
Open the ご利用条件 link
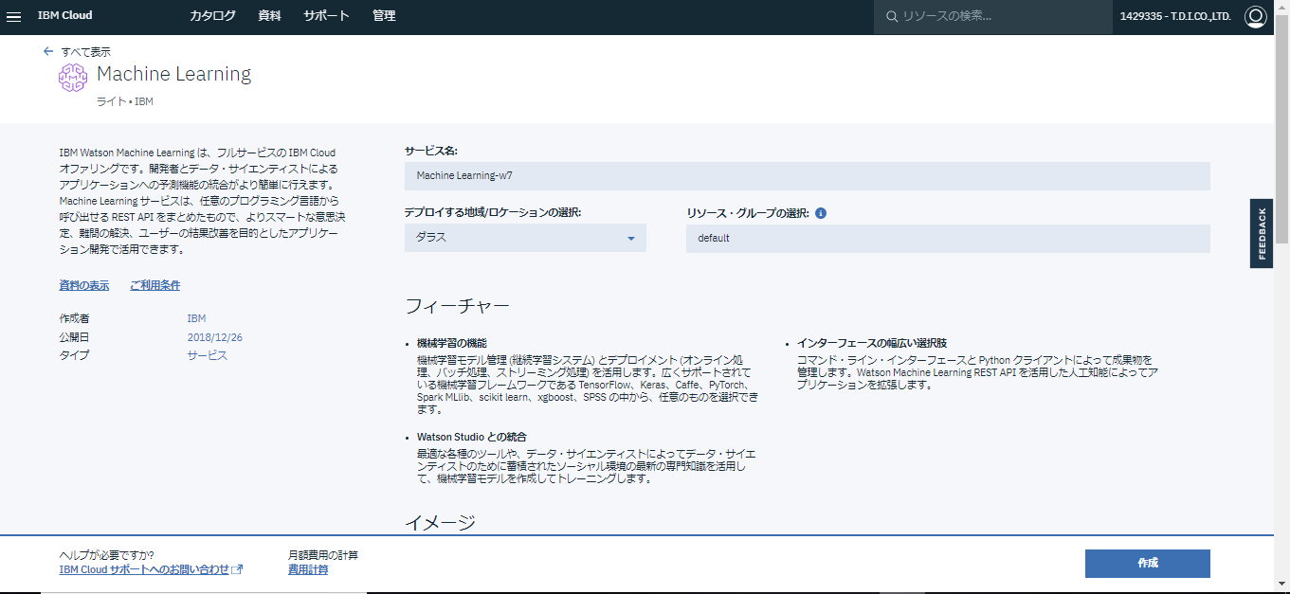(154, 285)
